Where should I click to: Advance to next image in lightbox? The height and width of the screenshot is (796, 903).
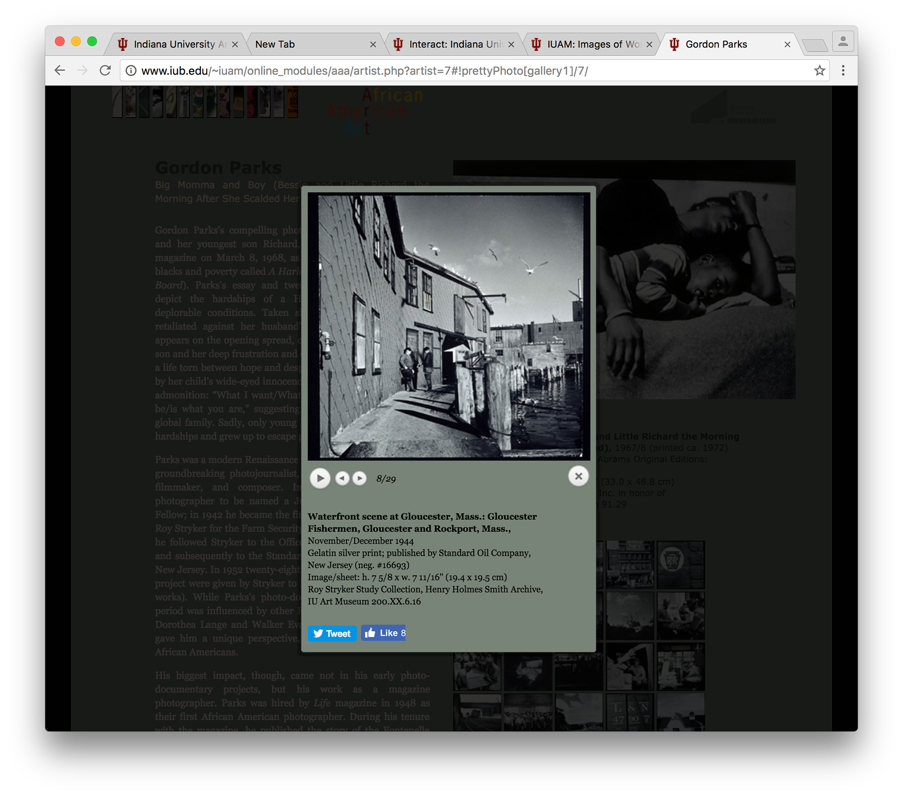pyautogui.click(x=360, y=478)
